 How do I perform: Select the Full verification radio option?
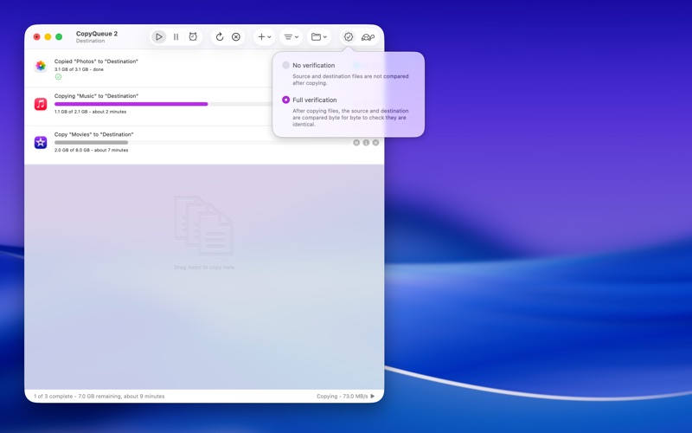pos(286,100)
